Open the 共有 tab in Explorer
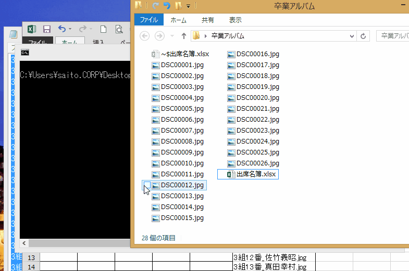This screenshot has width=409, height=271. pyautogui.click(x=208, y=20)
